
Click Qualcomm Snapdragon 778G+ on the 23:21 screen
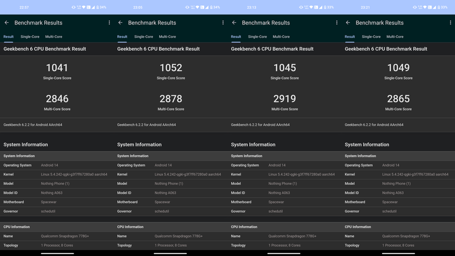406,236
